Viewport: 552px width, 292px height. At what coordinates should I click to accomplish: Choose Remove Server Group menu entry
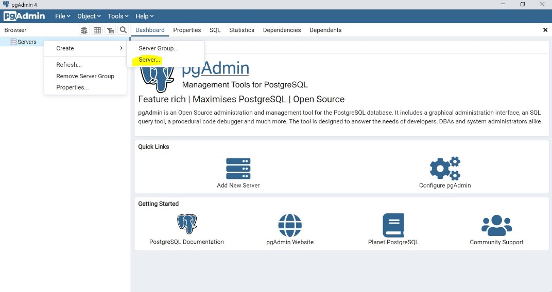coord(85,76)
